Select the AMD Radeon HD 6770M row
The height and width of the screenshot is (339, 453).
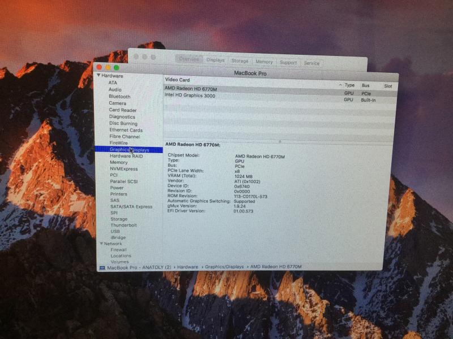pos(280,90)
